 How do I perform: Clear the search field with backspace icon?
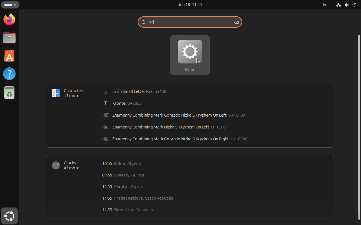236,22
